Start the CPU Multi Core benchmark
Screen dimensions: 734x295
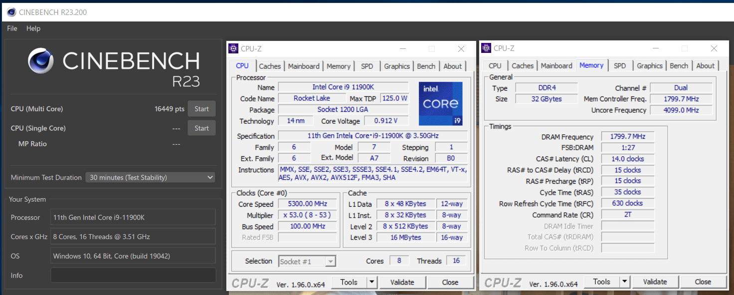(201, 109)
